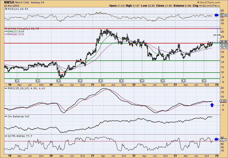The width and height of the screenshot is (228, 158).
Task: Click the green EMA(17) line swatch in legend
Action: tap(6, 32)
